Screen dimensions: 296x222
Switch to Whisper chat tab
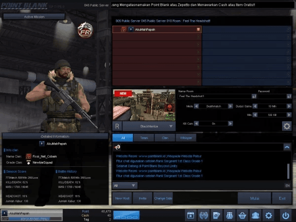[186, 138]
